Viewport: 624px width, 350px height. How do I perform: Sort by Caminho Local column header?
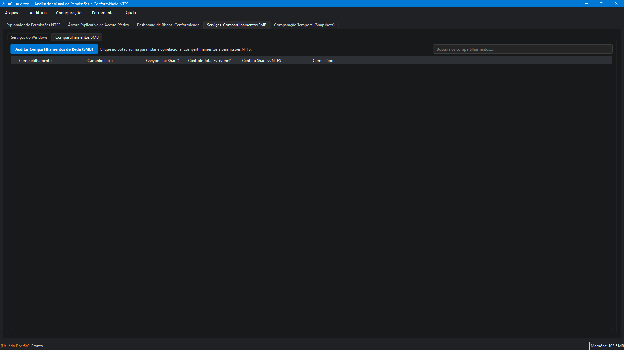[100, 61]
